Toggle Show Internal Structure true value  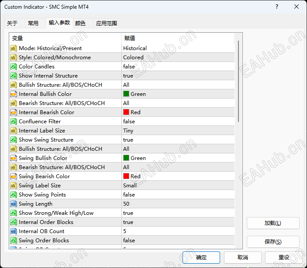coord(178,76)
